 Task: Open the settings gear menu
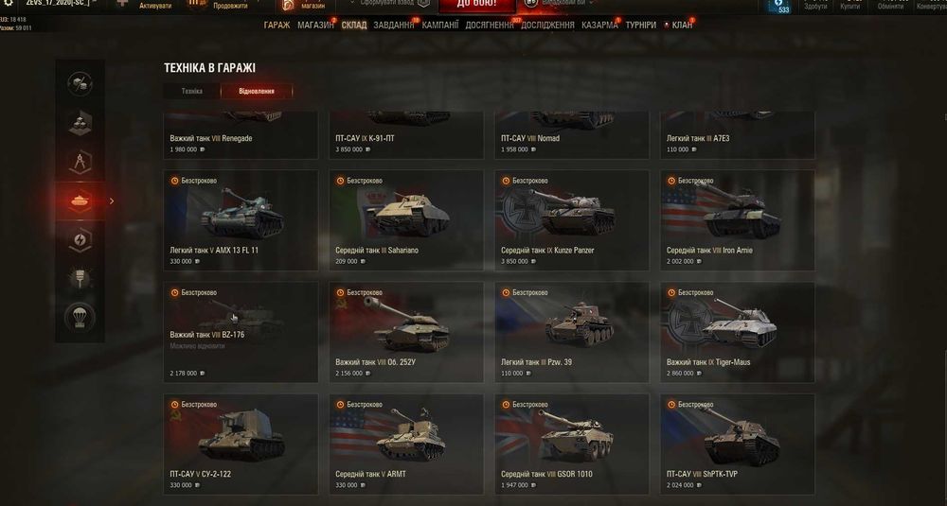pyautogui.click(x=8, y=3)
